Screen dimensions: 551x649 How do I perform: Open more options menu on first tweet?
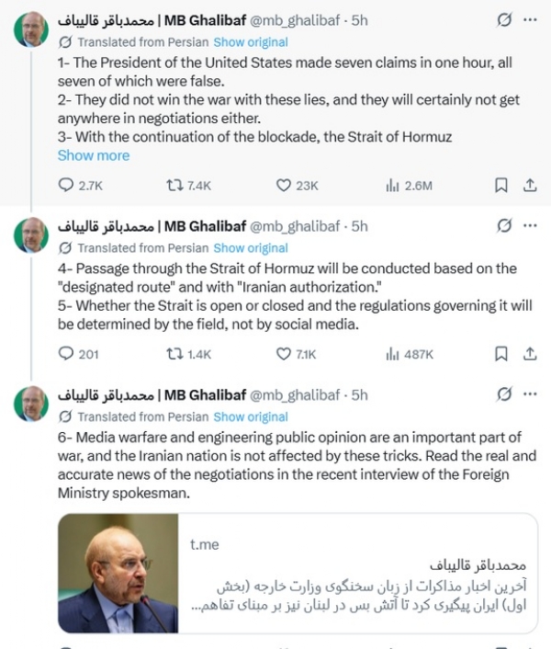[x=530, y=19]
